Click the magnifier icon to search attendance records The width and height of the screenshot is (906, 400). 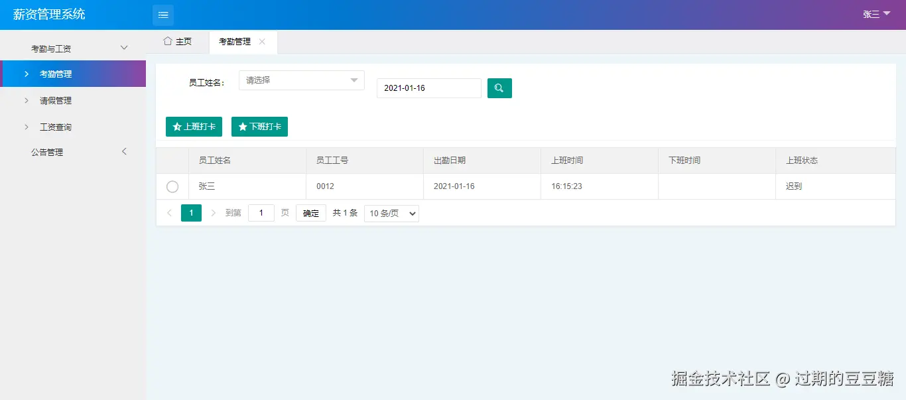pos(499,88)
